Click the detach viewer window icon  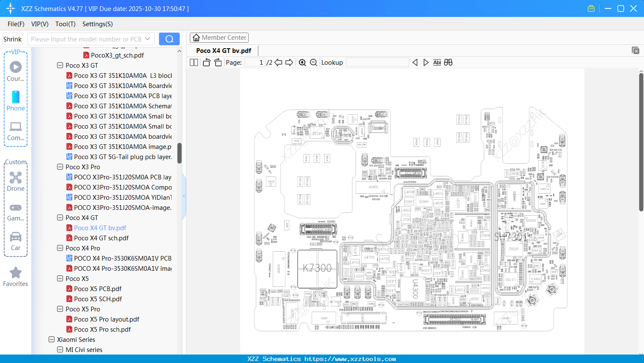point(636,50)
